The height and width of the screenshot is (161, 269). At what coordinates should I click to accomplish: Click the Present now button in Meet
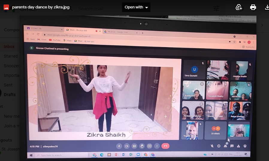click(x=149, y=146)
